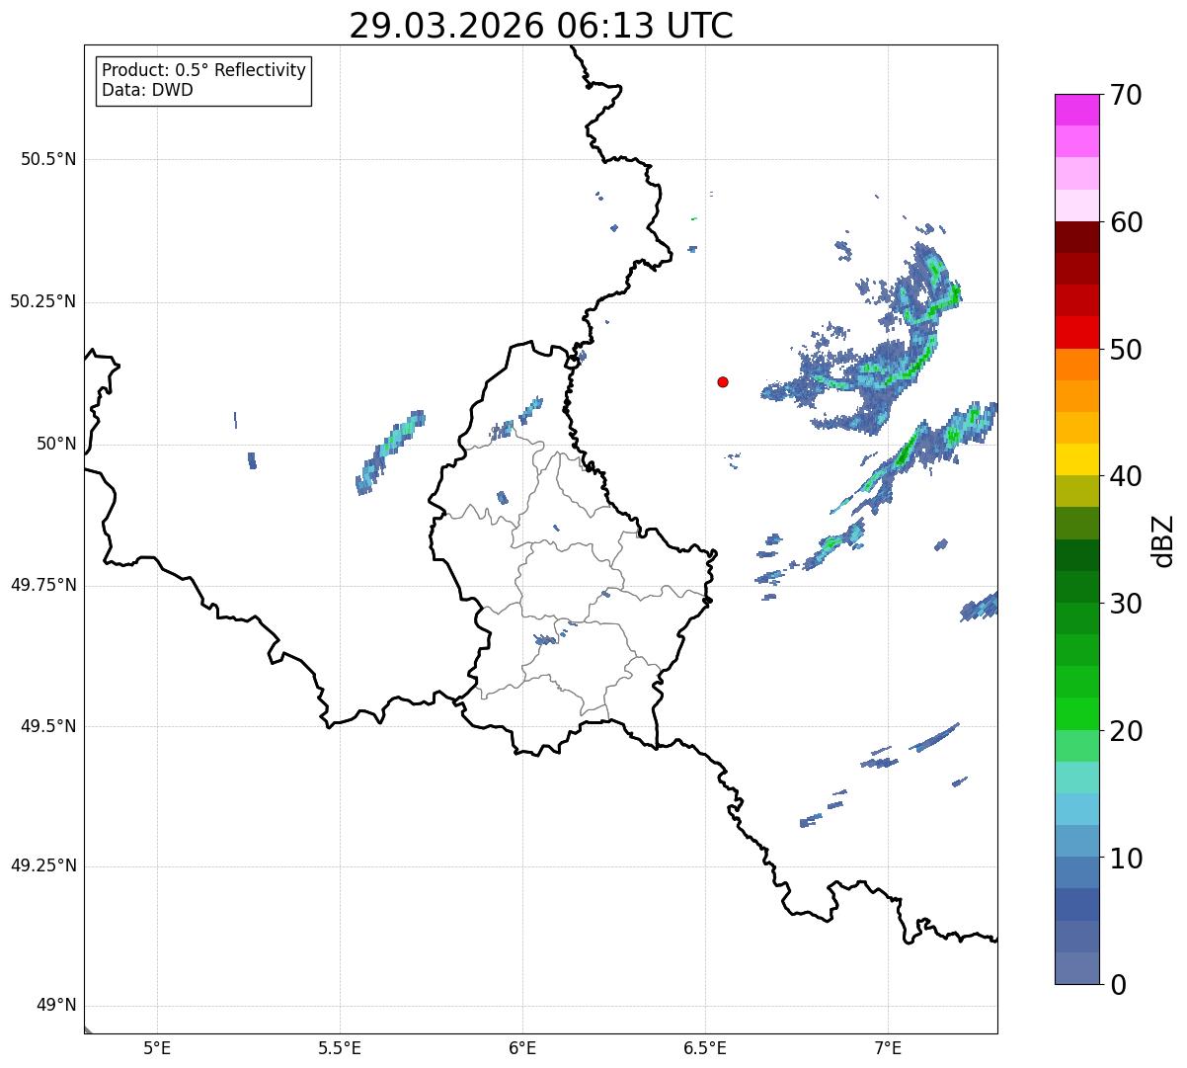Click the Data: DWD text line
The width and height of the screenshot is (1187, 1068).
[147, 90]
